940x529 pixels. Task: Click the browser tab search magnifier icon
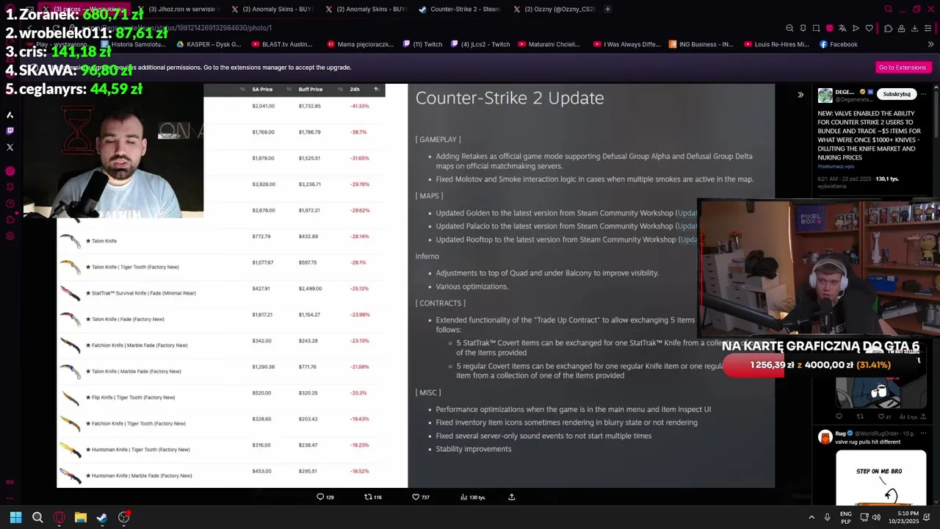coord(888,10)
